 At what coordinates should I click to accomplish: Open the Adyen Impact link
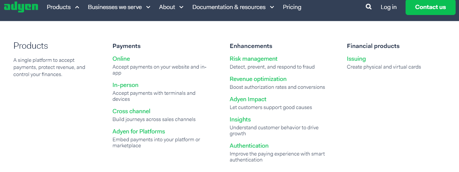(x=248, y=99)
